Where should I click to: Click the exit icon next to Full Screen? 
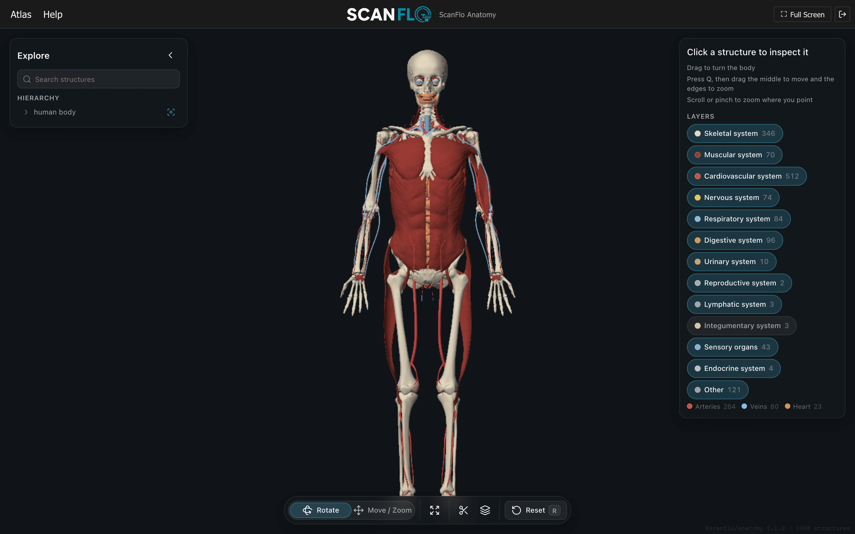[x=842, y=15]
